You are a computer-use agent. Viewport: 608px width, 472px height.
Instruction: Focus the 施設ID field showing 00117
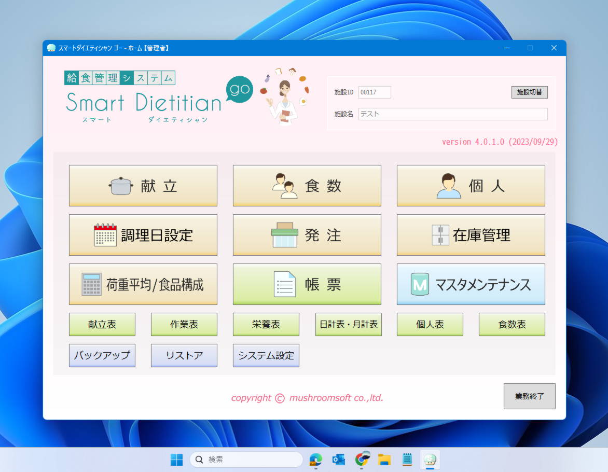(375, 92)
